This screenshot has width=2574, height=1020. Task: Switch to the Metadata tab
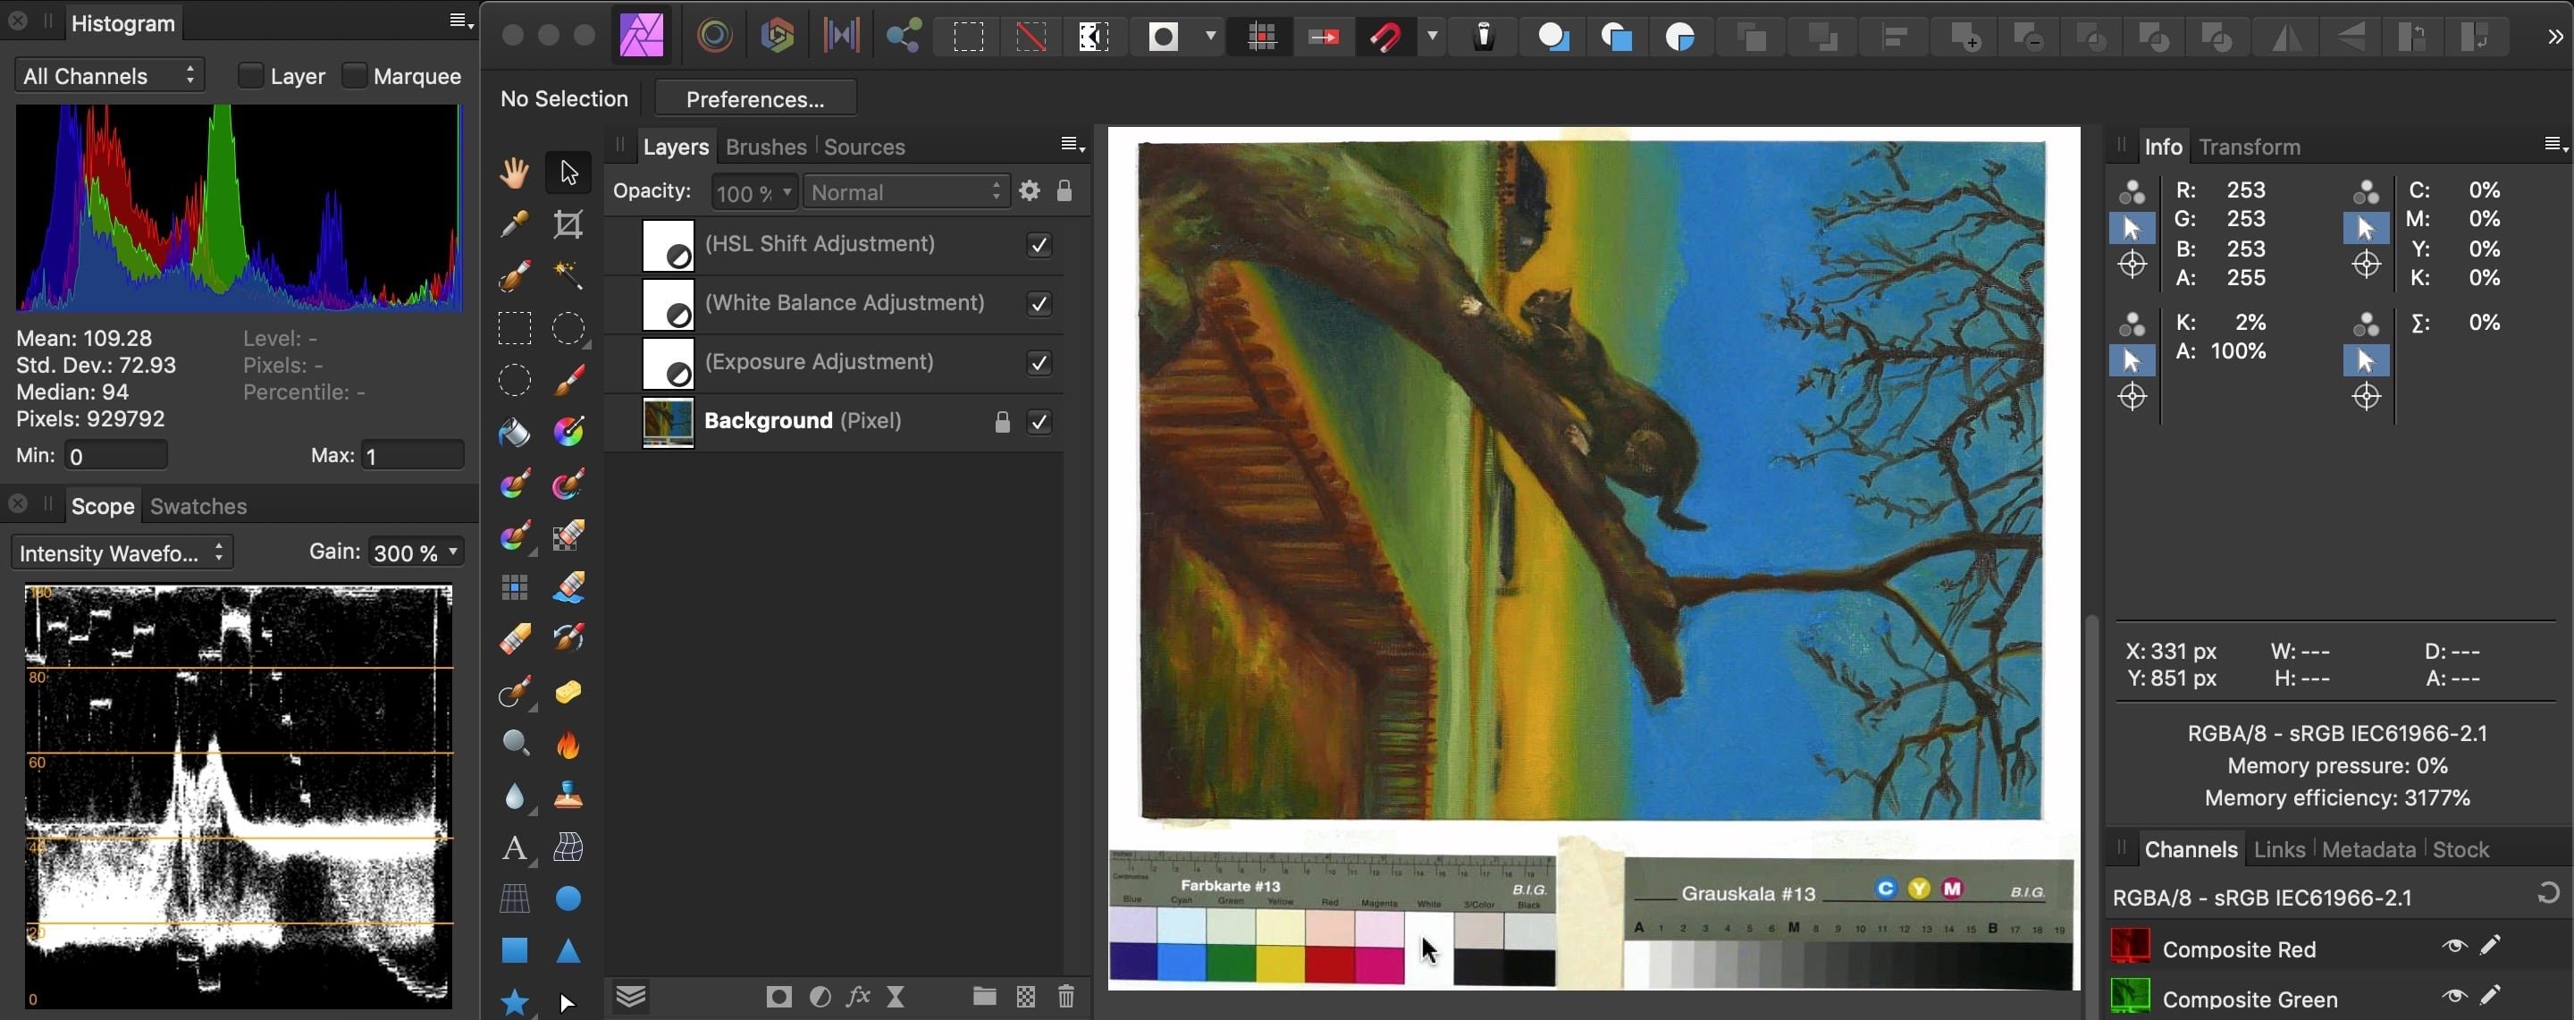click(x=2368, y=850)
